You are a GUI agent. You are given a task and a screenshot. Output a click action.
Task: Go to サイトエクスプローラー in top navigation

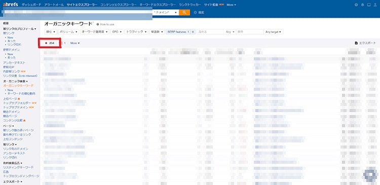82,5
